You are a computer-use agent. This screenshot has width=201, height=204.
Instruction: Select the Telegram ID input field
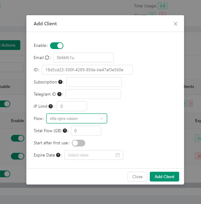tap(93, 94)
